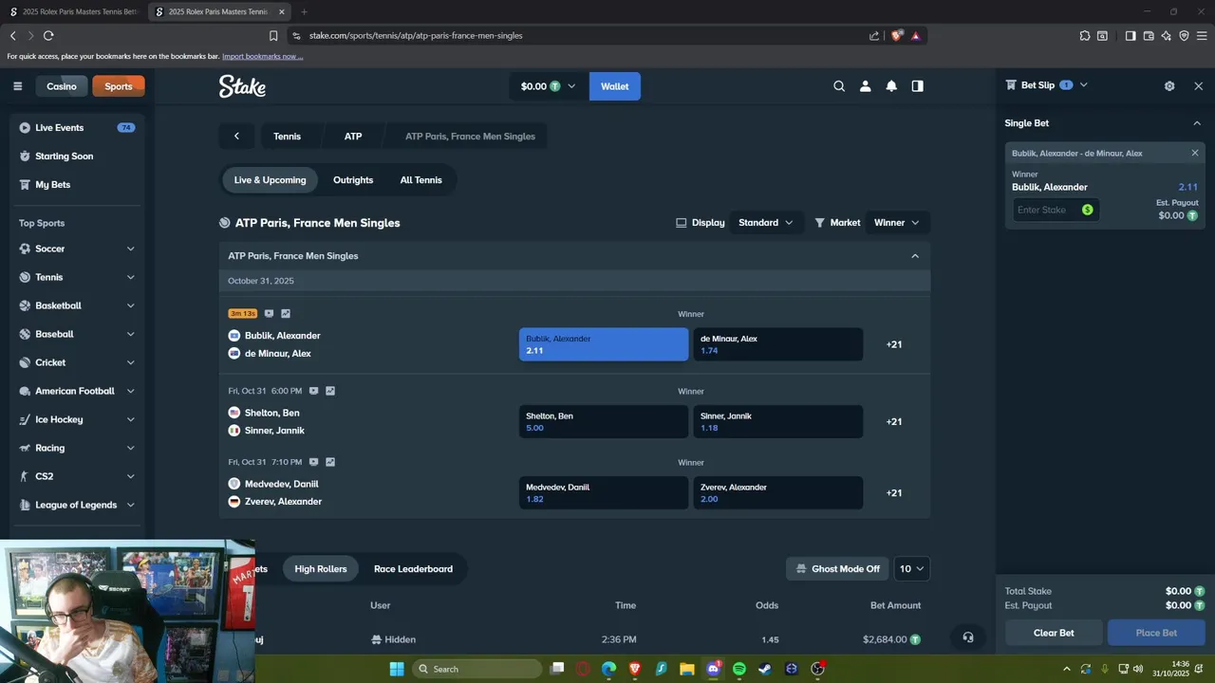The width and height of the screenshot is (1215, 683).
Task: Open Steam from the taskbar
Action: (765, 669)
